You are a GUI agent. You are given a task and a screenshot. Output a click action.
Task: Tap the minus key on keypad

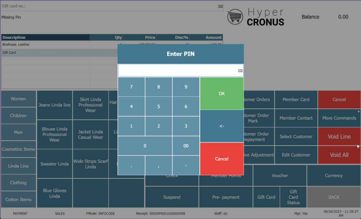point(186,165)
